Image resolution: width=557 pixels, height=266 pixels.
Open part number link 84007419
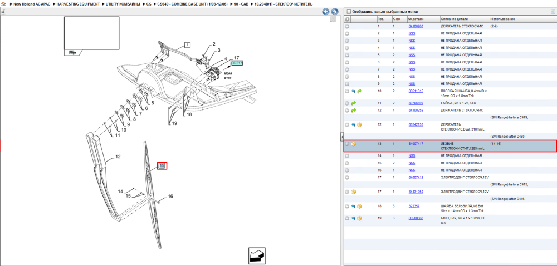416,177
